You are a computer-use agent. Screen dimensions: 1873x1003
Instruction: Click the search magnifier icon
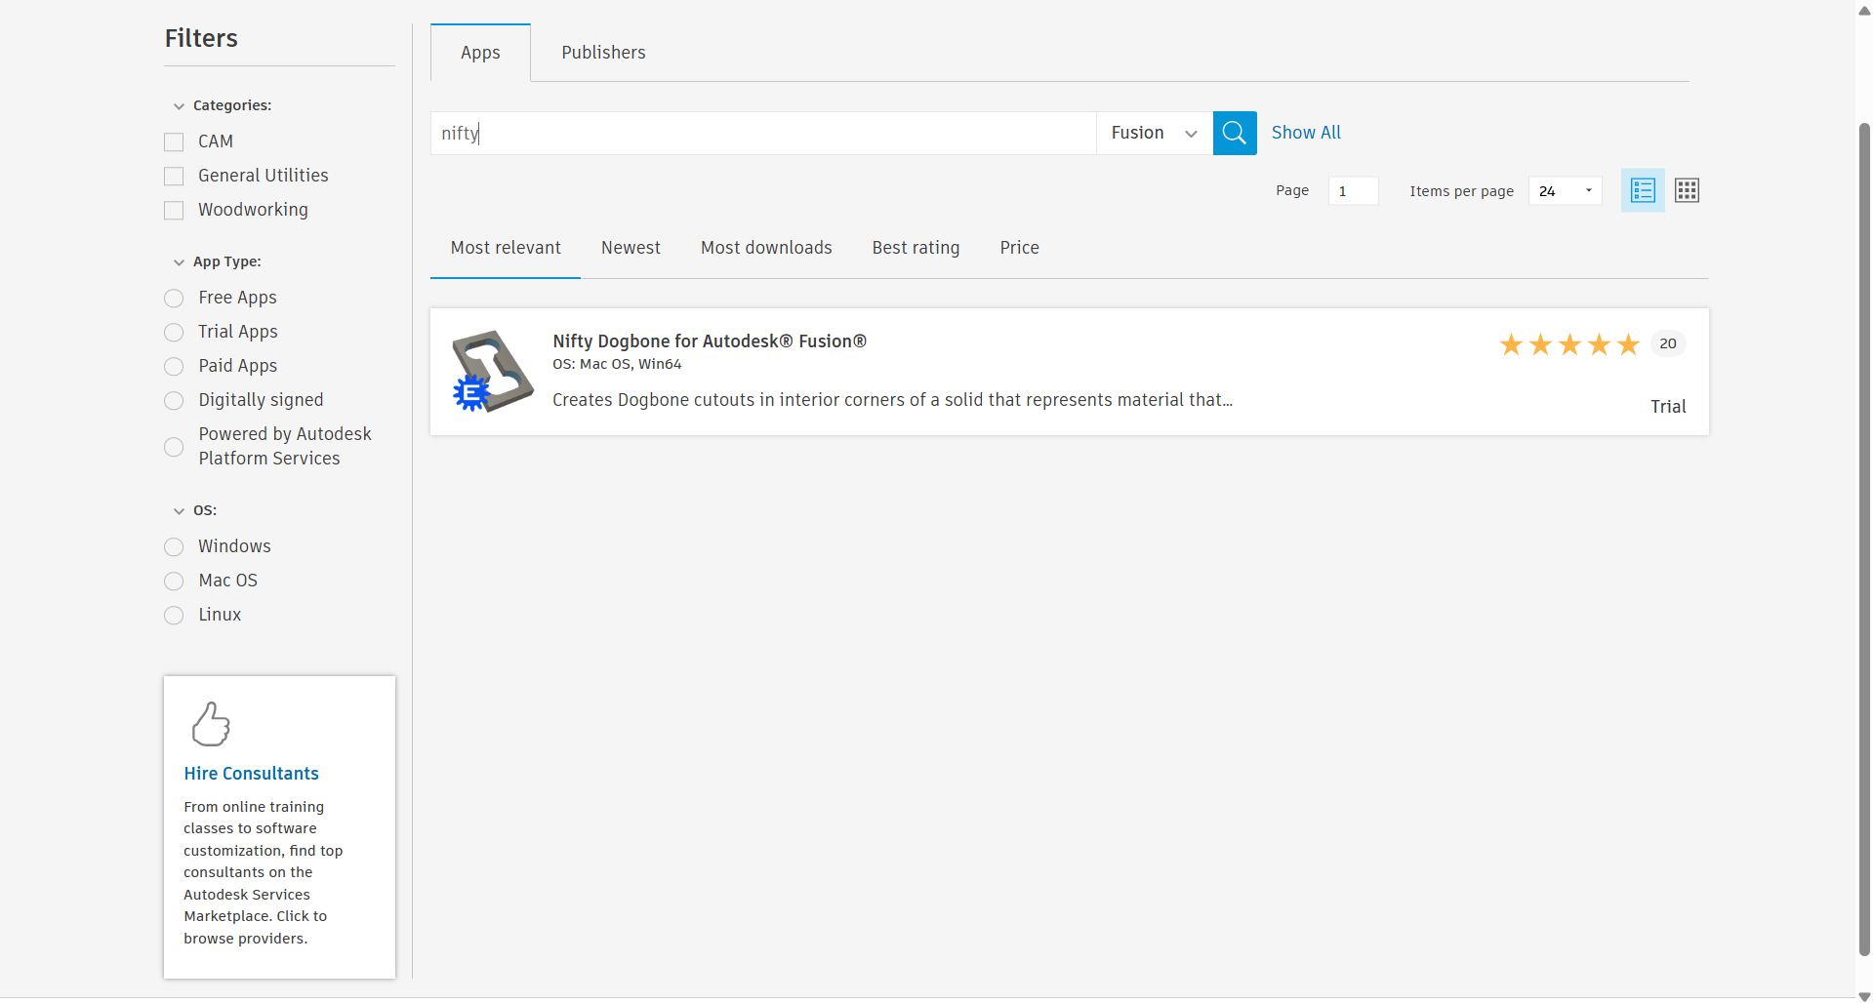(x=1234, y=133)
